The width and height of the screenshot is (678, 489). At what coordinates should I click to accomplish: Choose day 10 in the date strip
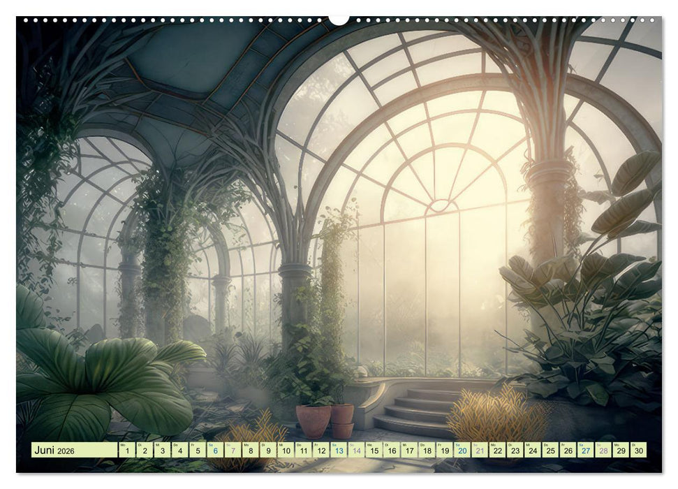point(286,450)
